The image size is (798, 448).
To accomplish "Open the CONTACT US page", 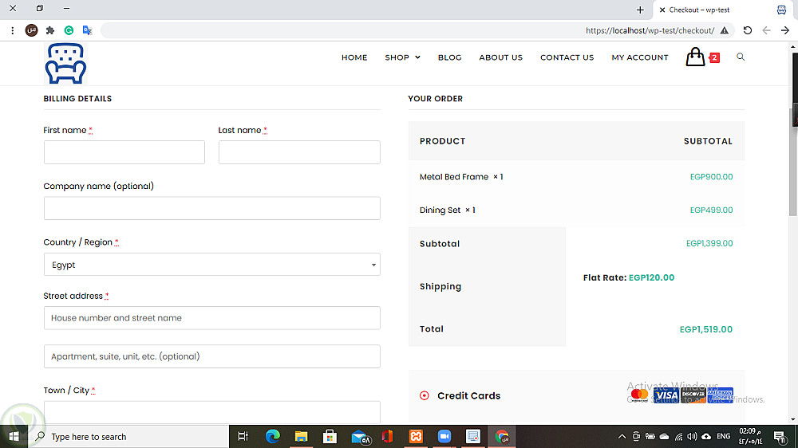I will [567, 57].
